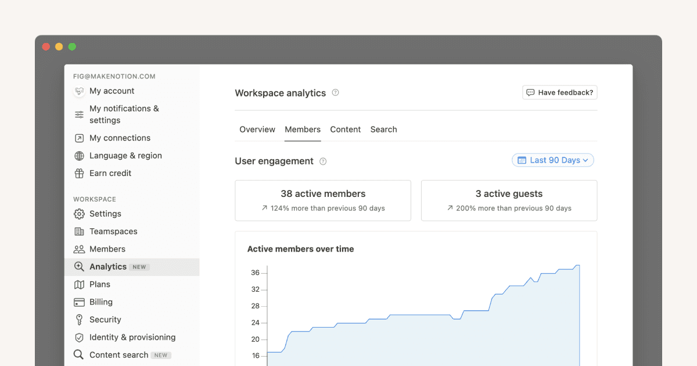Switch to the Overview tab
The height and width of the screenshot is (366, 697).
pyautogui.click(x=257, y=129)
